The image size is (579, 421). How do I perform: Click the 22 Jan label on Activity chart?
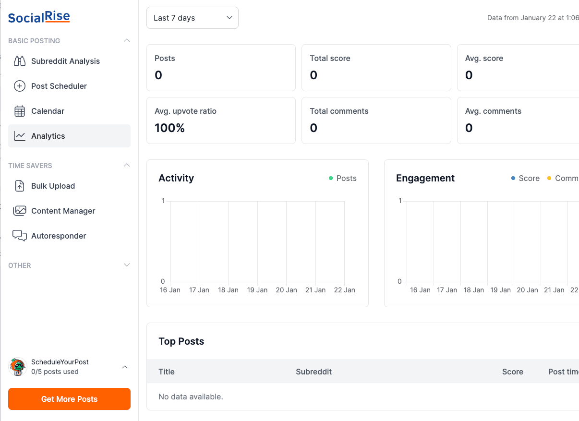(x=345, y=290)
